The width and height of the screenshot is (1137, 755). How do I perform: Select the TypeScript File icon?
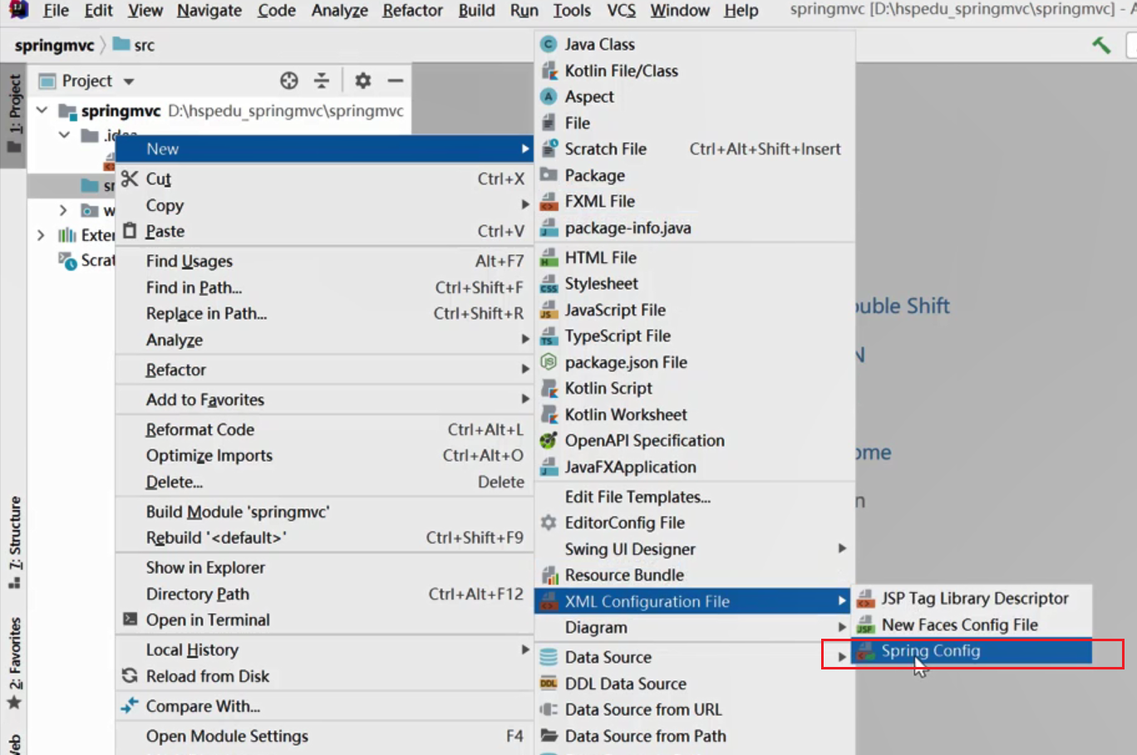click(549, 336)
